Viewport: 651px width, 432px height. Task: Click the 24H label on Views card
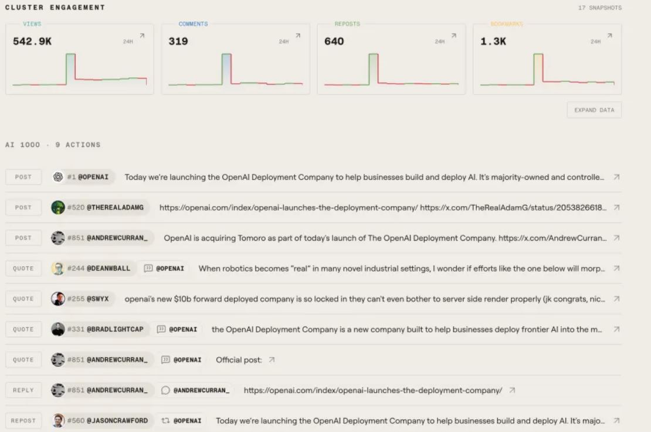(128, 42)
